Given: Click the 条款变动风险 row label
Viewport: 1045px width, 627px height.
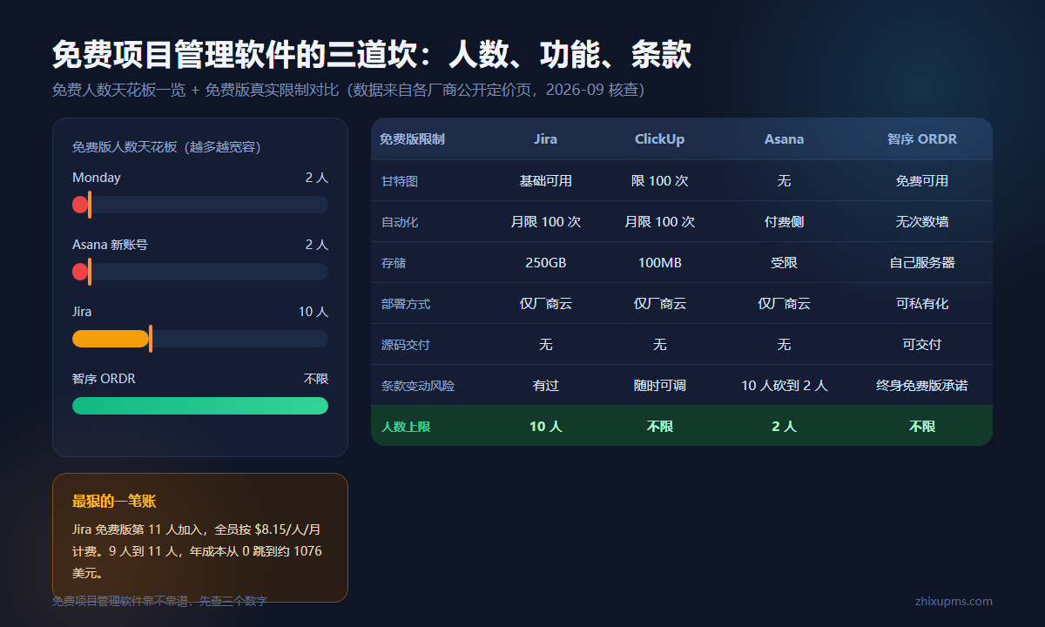Looking at the screenshot, I should pyautogui.click(x=418, y=386).
